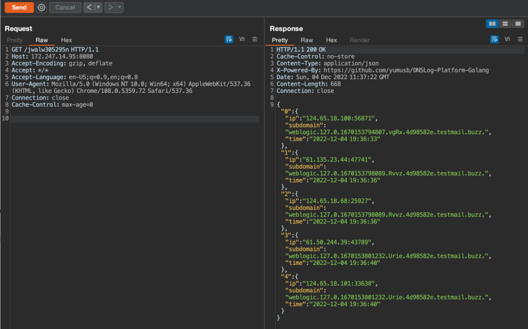Image resolution: width=528 pixels, height=329 pixels.
Task: Open the Response Render tab
Action: click(x=360, y=40)
